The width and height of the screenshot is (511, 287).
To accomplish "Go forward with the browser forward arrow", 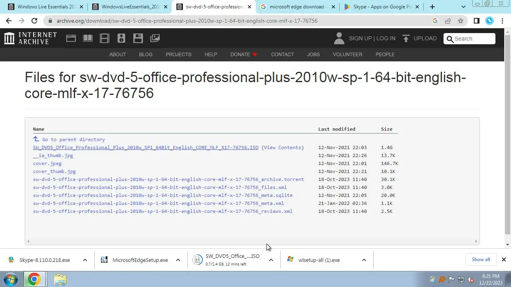I will [22, 21].
